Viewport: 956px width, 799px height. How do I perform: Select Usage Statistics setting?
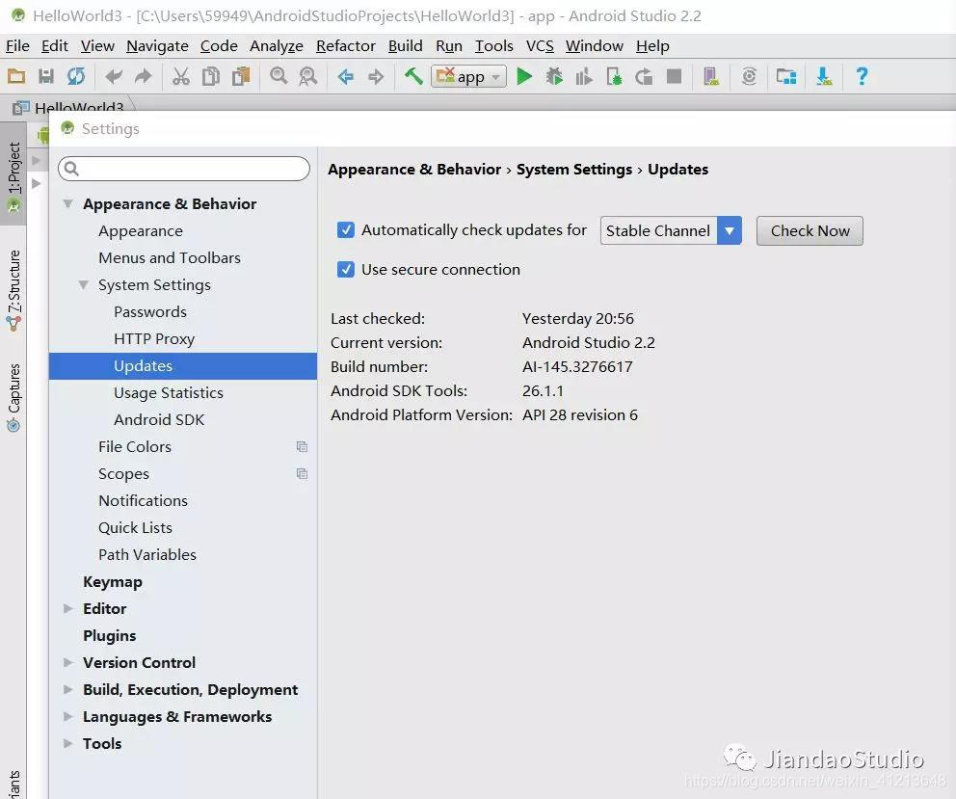[x=169, y=393]
